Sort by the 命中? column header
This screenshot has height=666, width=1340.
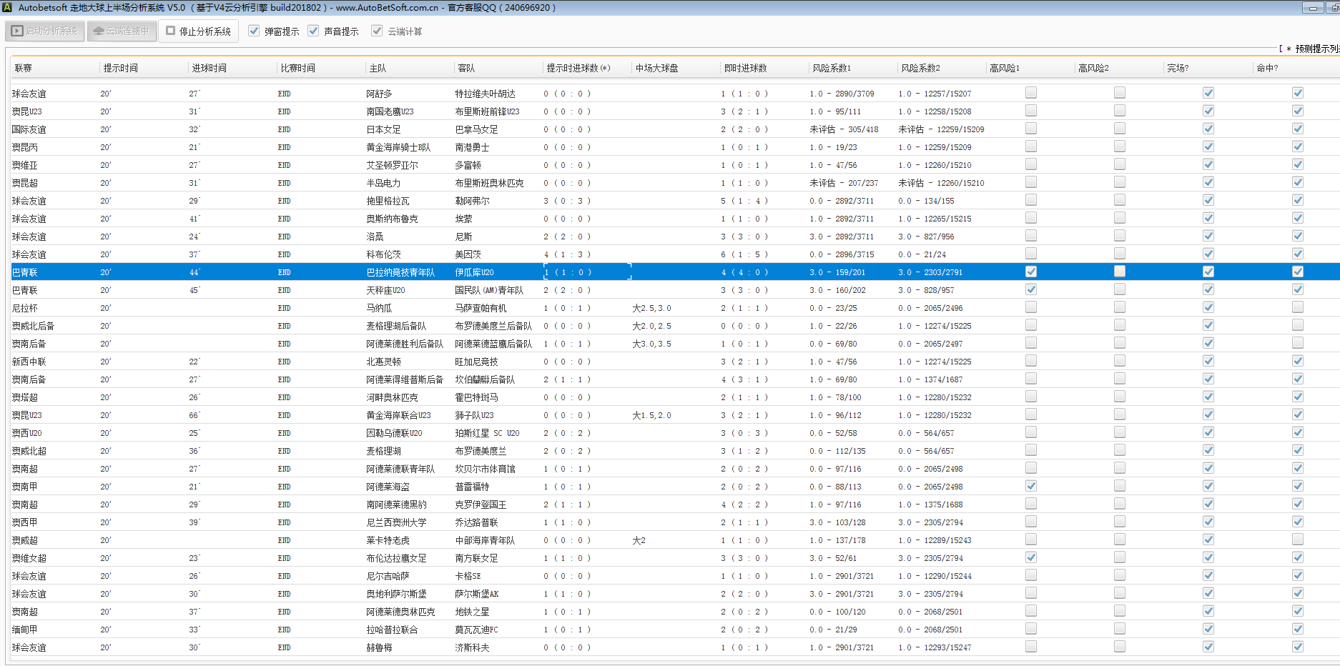[x=1267, y=69]
